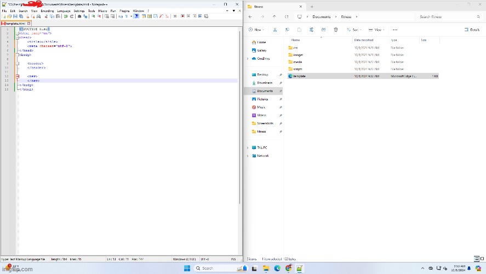This screenshot has width=486, height=274.
Task: Open the Edit menu in Notepad++
Action: tap(13, 11)
